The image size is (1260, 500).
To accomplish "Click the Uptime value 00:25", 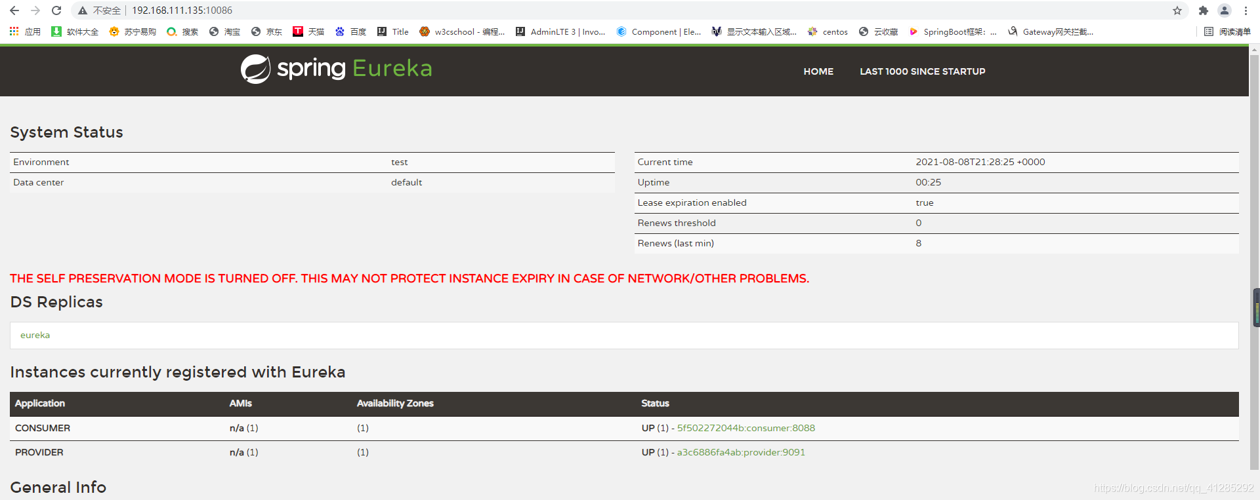I will pos(928,182).
